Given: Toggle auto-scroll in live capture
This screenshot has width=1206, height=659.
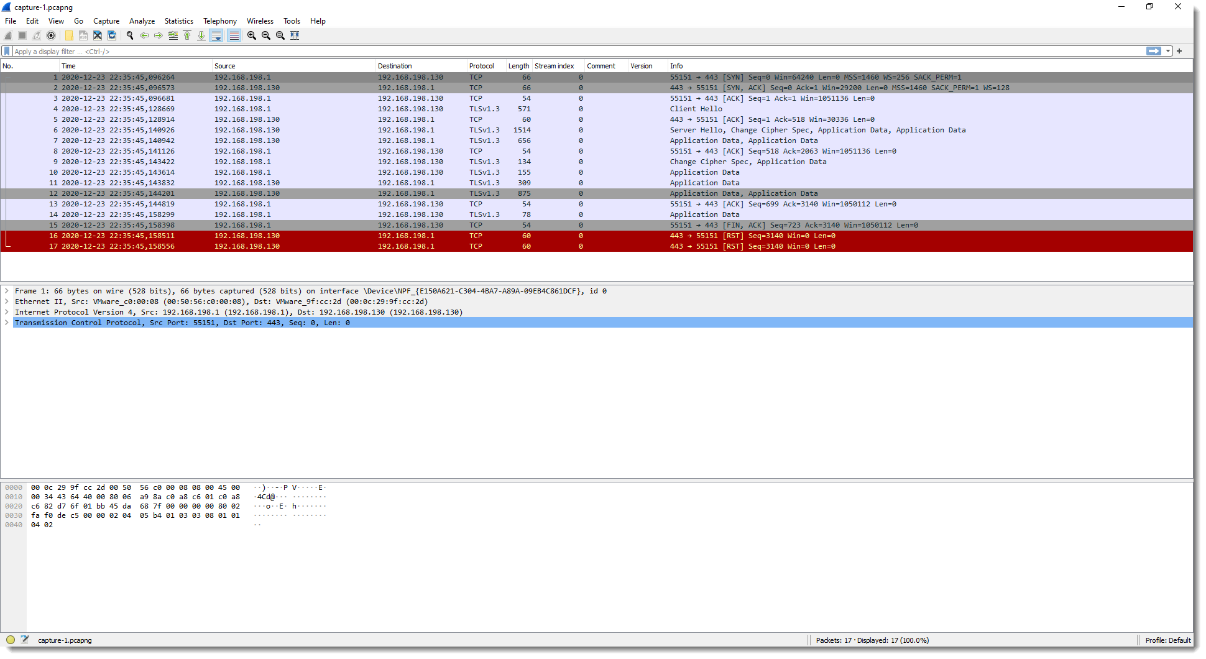Looking at the screenshot, I should pos(216,35).
